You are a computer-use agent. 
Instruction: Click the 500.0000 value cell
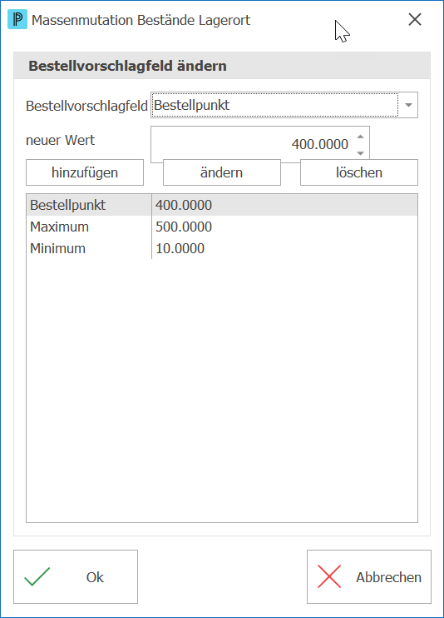[284, 227]
